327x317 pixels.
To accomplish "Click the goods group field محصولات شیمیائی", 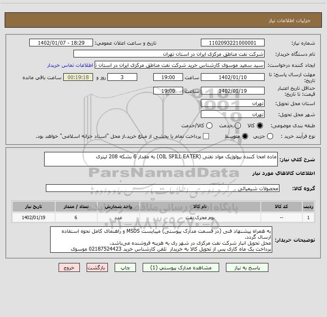I will (163, 188).
